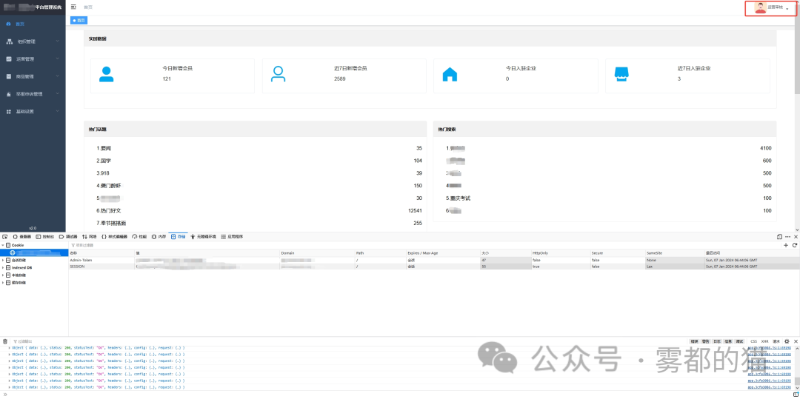Expand the 运营管理 sidebar menu
Image resolution: width=800 pixels, height=402 pixels.
(x=33, y=58)
